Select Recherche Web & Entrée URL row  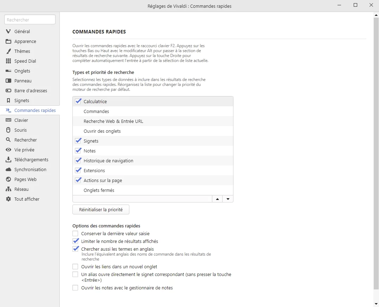tap(153, 121)
